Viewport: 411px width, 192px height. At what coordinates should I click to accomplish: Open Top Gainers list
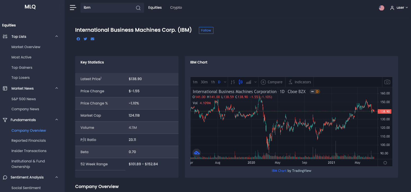[22, 67]
